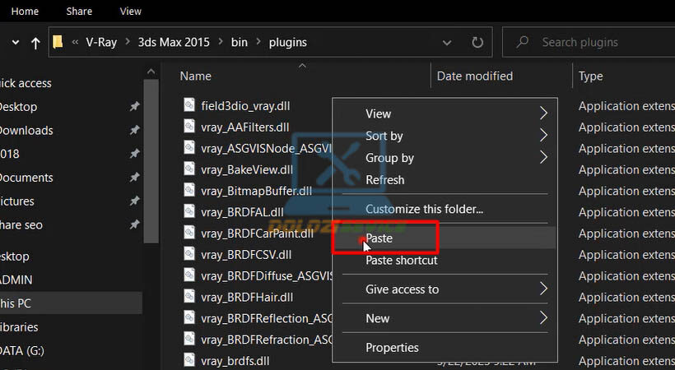This screenshot has width=675, height=370.
Task: Sort by Date modified column
Action: tap(475, 76)
